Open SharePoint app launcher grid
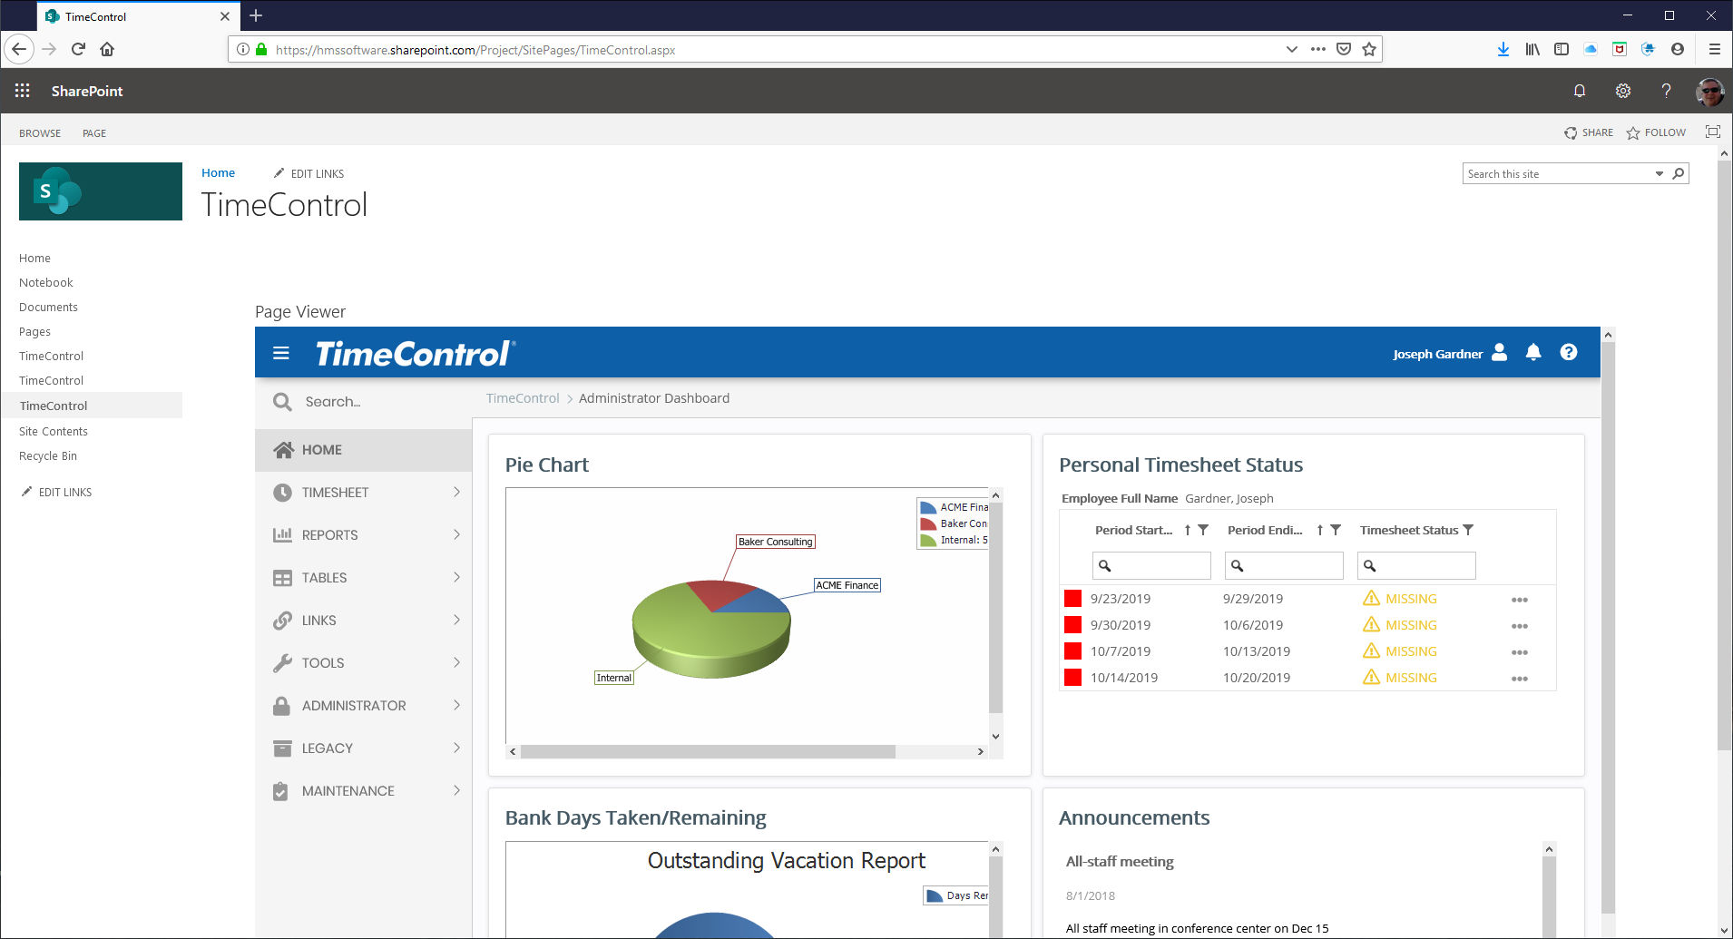 tap(23, 91)
